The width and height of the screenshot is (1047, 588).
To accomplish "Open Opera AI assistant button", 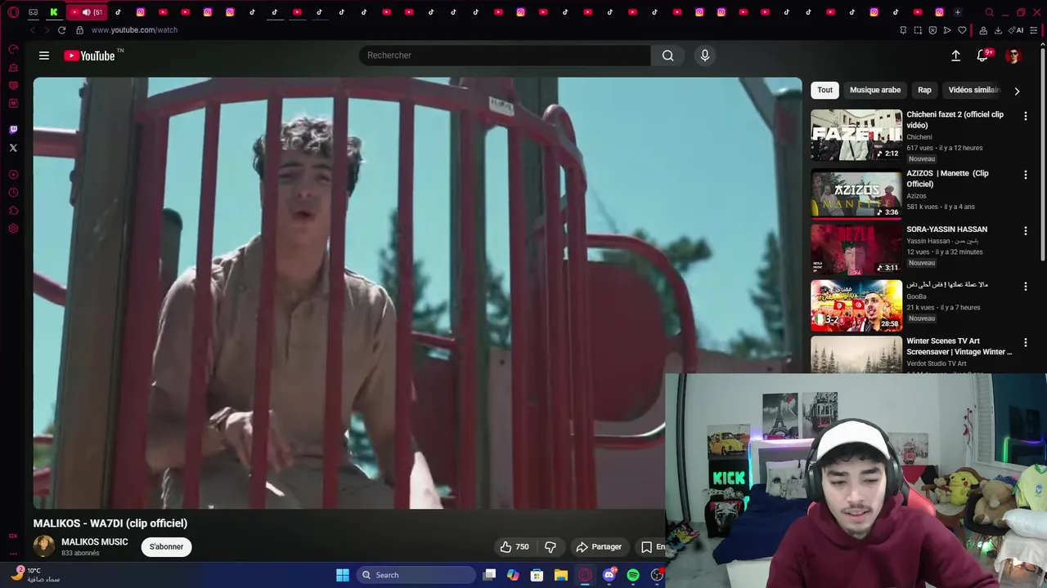I will pos(1016,30).
